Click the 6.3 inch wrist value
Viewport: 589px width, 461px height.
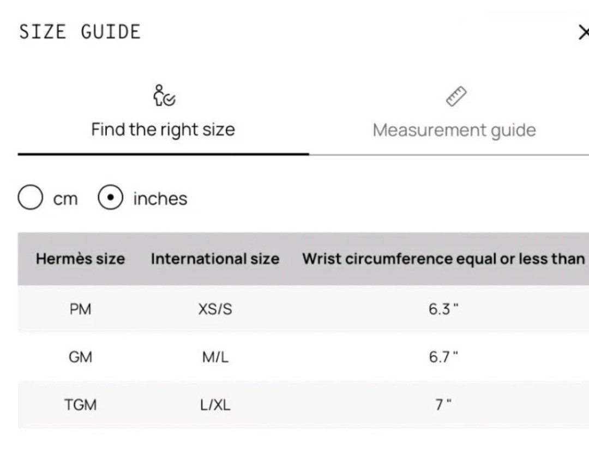[443, 310]
